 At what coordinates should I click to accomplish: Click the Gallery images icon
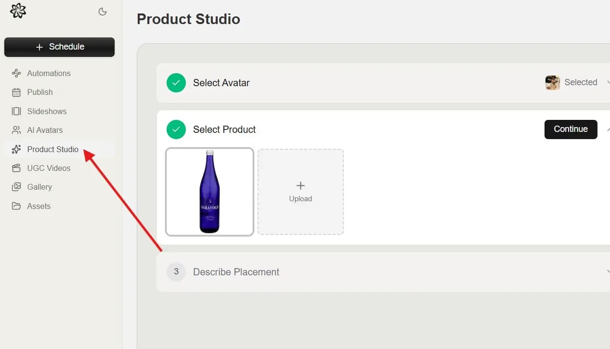point(16,187)
